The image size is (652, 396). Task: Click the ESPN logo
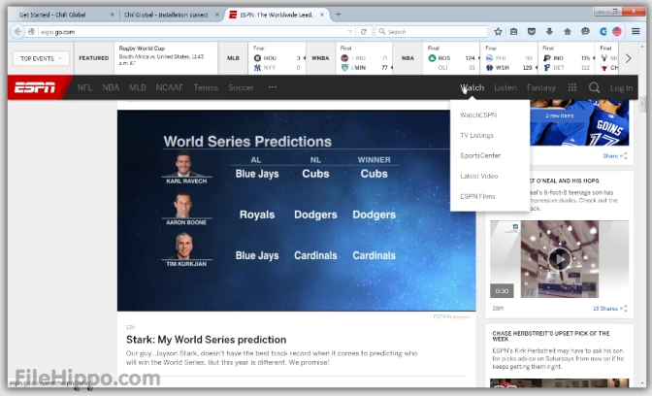pyautogui.click(x=35, y=87)
